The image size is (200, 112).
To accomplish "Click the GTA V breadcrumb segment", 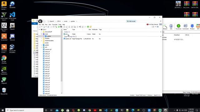I will 59,21.
